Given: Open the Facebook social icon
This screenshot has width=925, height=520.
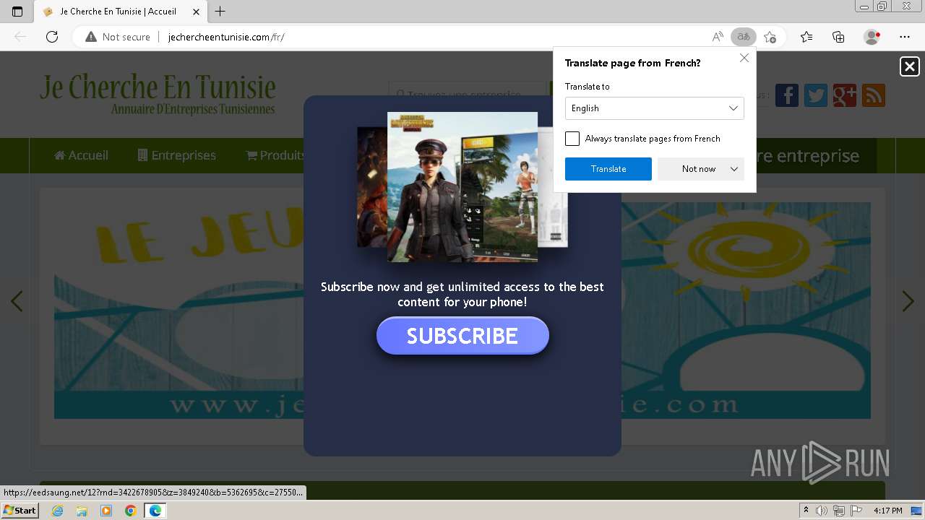Looking at the screenshot, I should pyautogui.click(x=787, y=95).
